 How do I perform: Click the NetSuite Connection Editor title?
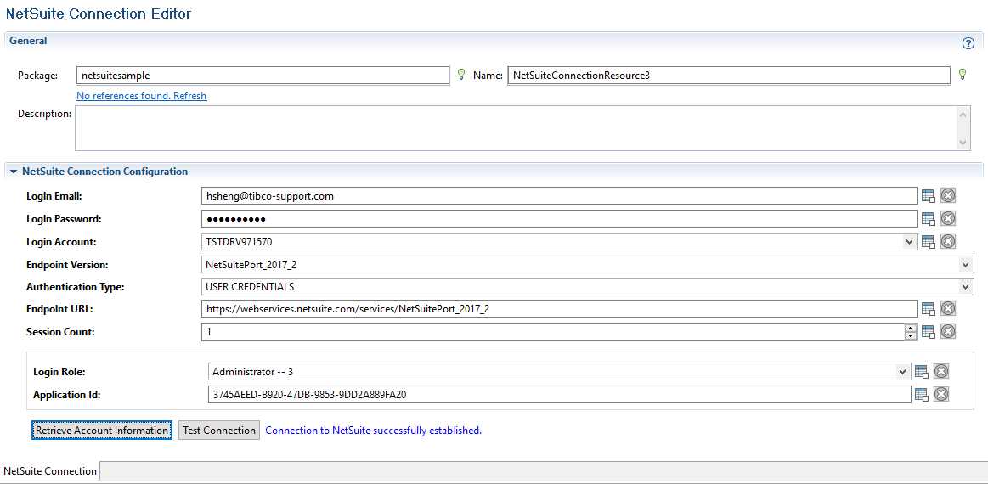pos(99,14)
